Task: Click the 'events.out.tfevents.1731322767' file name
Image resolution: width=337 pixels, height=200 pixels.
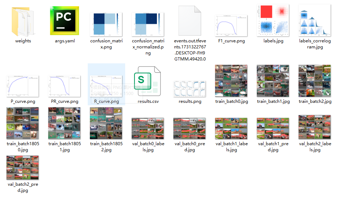Action: tap(190, 50)
